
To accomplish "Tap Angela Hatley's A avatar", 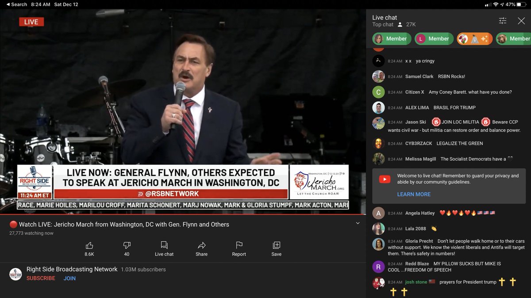I will point(378,213).
